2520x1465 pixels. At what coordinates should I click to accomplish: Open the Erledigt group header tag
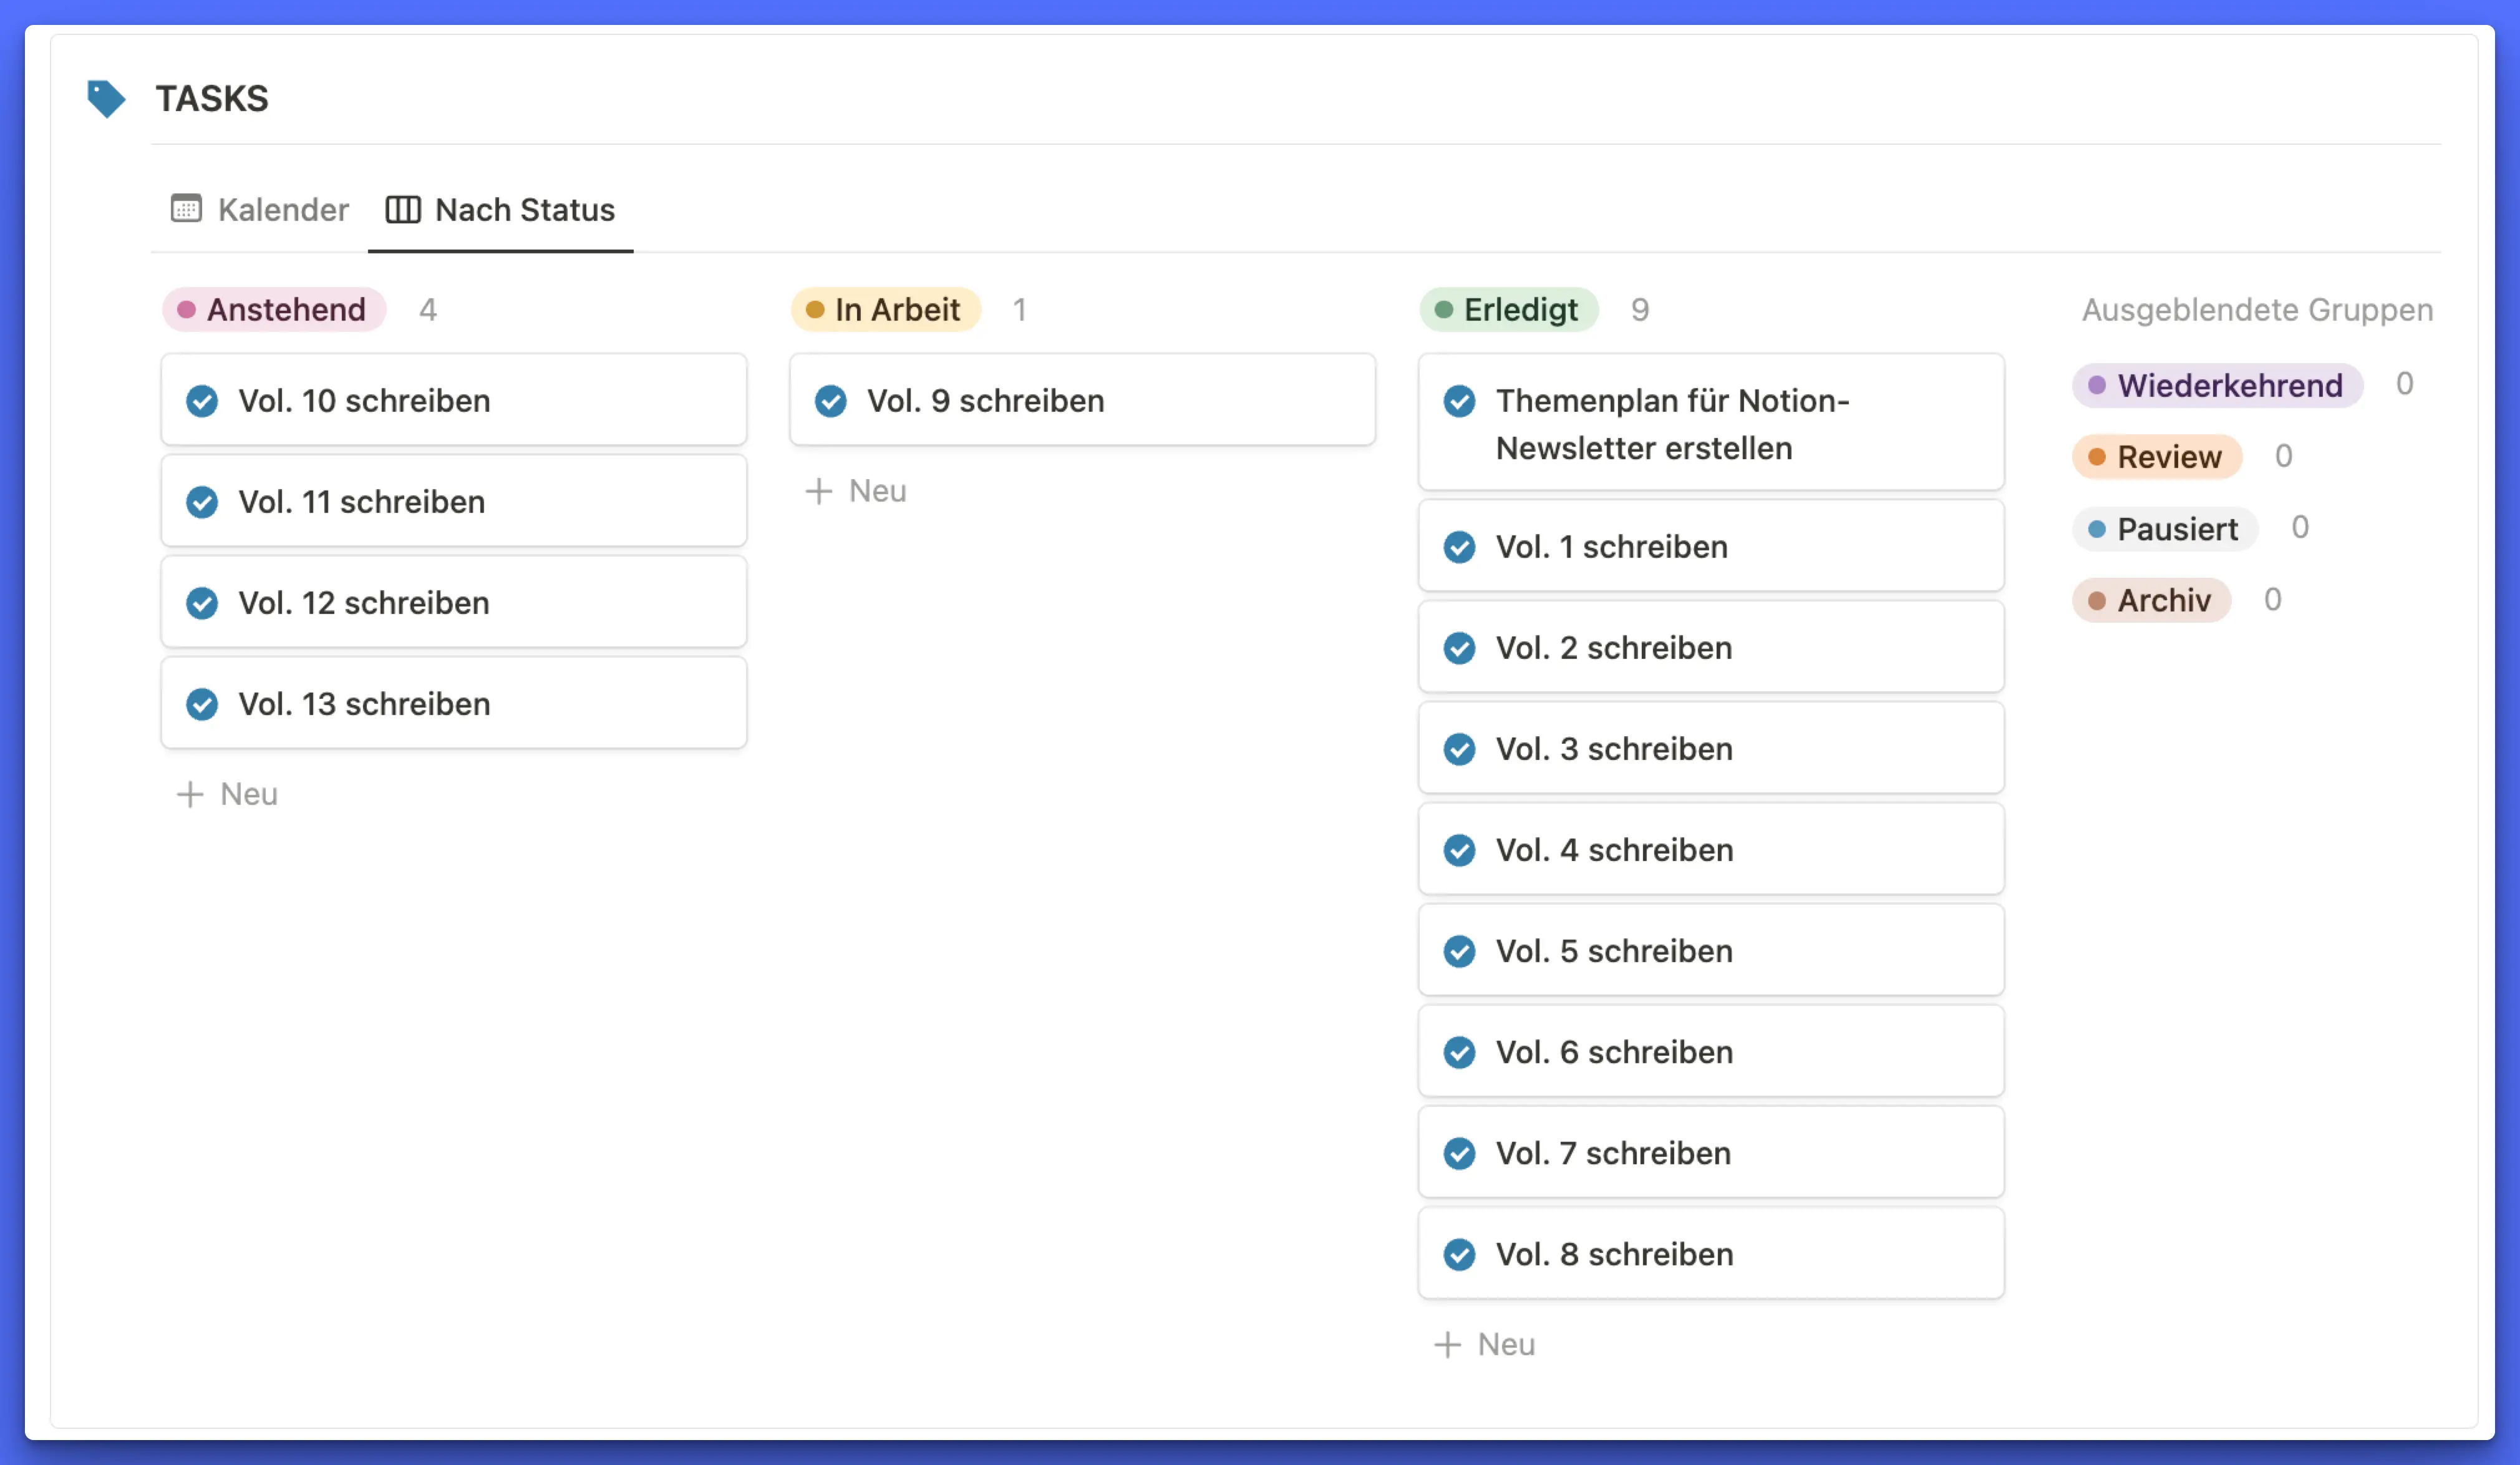[x=1508, y=310]
